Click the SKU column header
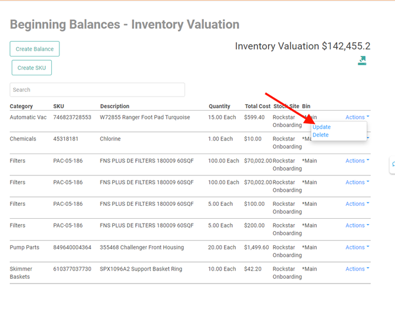The image size is (395, 310). [59, 106]
